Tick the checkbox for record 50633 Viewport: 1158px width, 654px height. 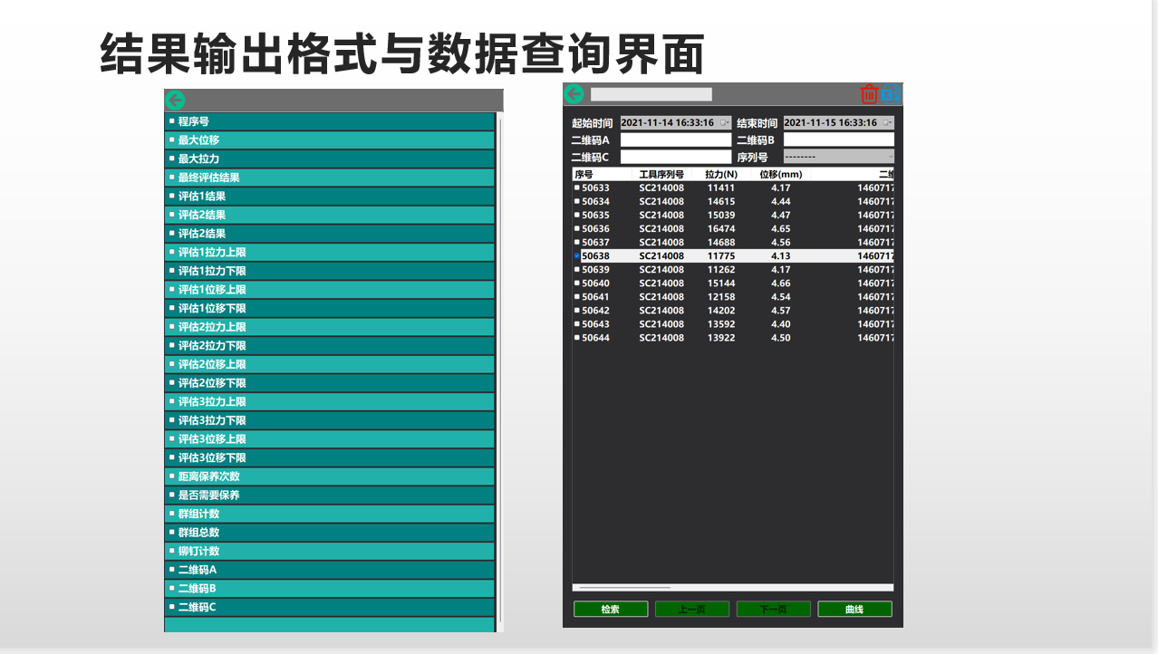tap(576, 188)
